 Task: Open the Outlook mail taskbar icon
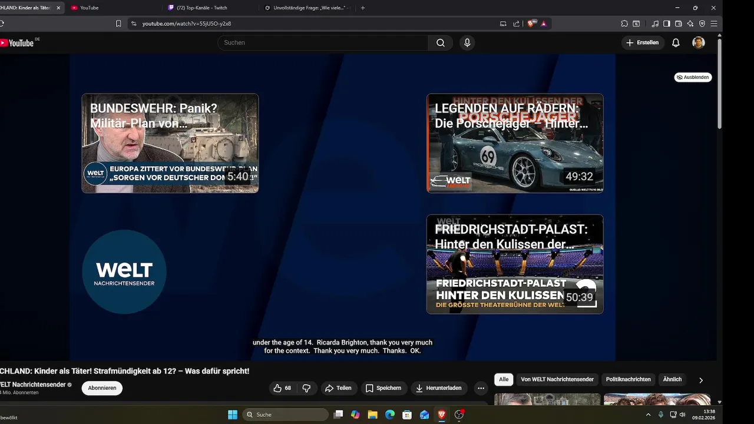424,415
